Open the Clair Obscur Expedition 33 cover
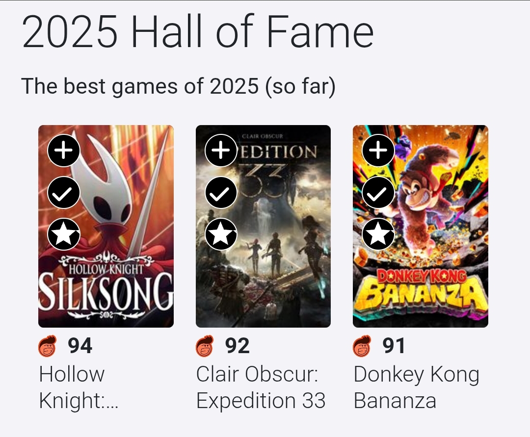The image size is (530, 437). tap(275, 275)
